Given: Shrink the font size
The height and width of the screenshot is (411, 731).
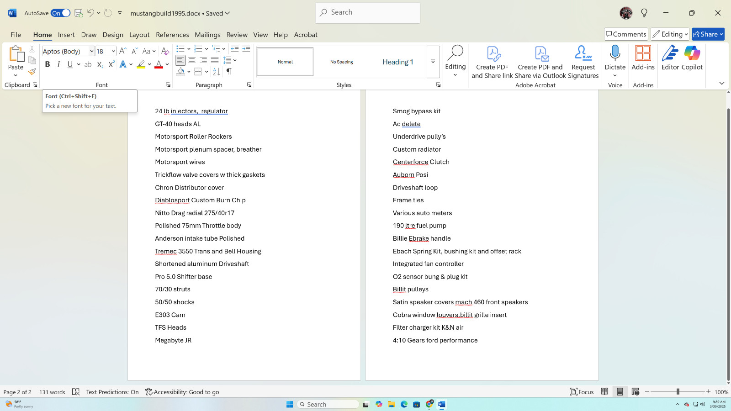Looking at the screenshot, I should [134, 51].
